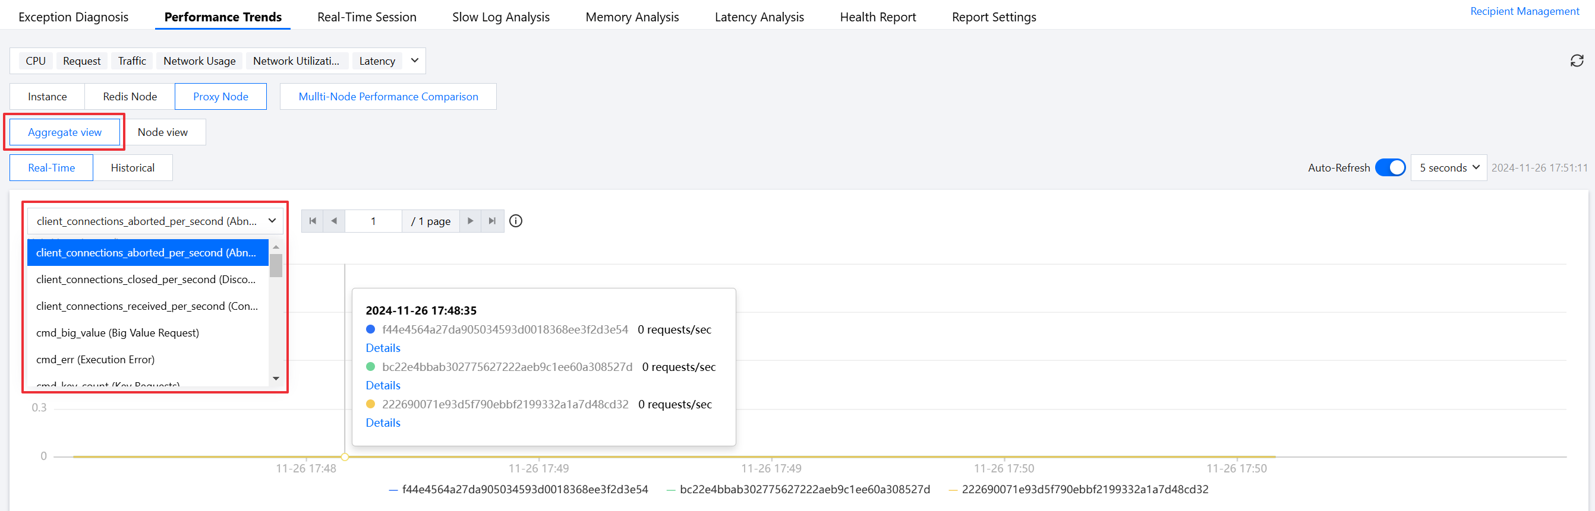The height and width of the screenshot is (511, 1595).
Task: Disable the Auto-Refresh switch
Action: click(1390, 167)
